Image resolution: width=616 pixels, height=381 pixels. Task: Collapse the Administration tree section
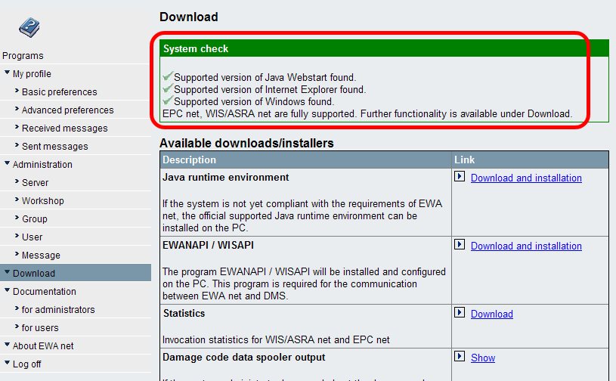8,164
